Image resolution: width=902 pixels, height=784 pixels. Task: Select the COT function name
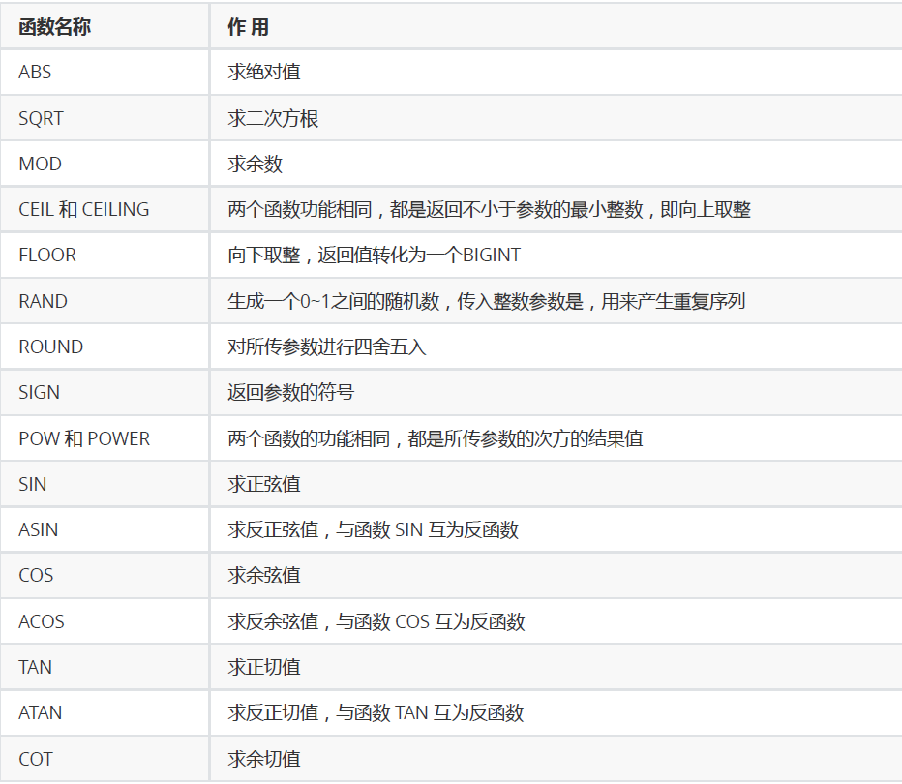36,759
